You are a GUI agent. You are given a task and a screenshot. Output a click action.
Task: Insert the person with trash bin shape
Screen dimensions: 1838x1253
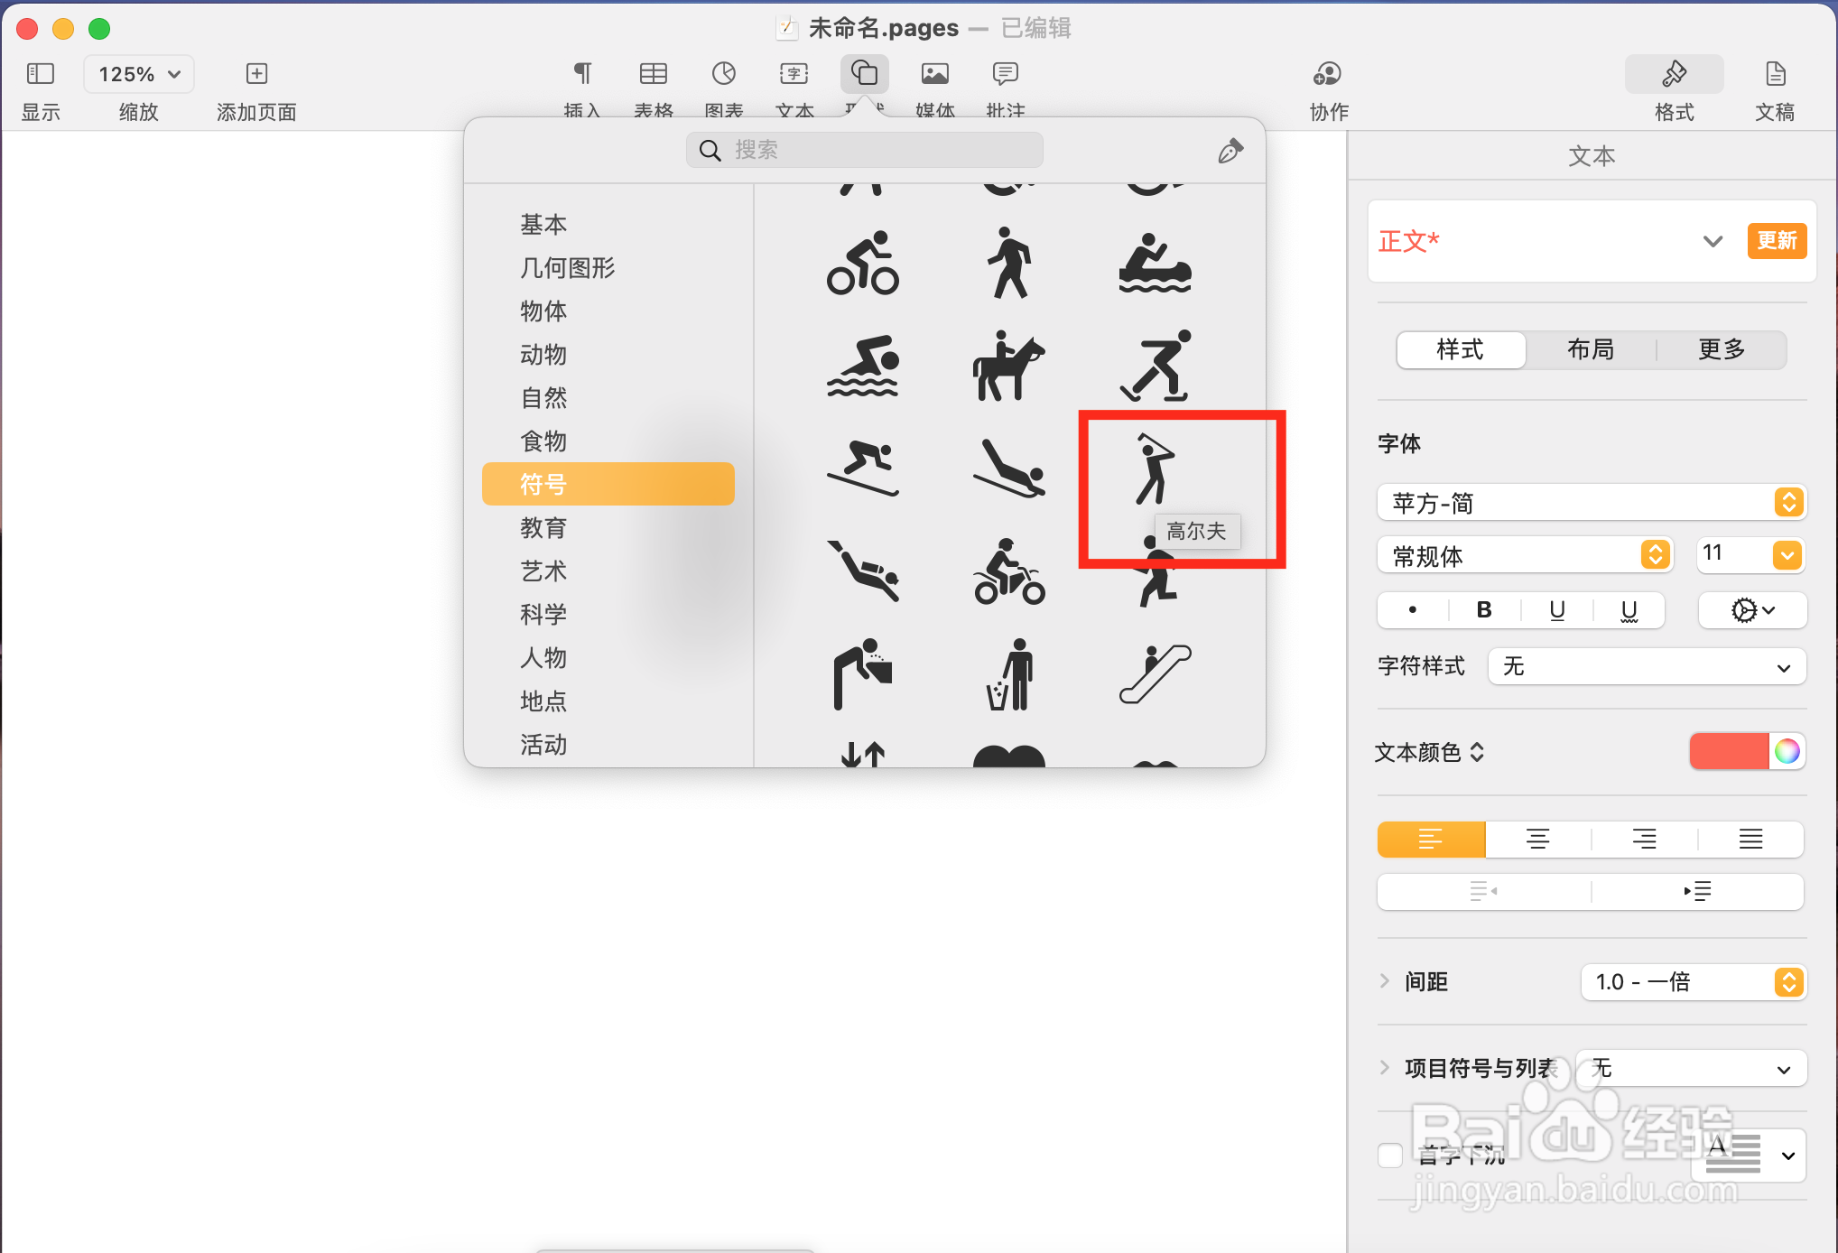click(1009, 673)
